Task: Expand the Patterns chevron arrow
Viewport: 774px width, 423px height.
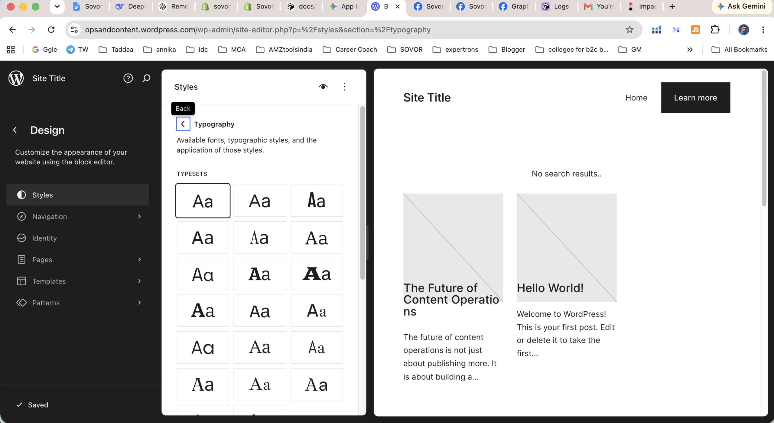Action: (x=139, y=303)
